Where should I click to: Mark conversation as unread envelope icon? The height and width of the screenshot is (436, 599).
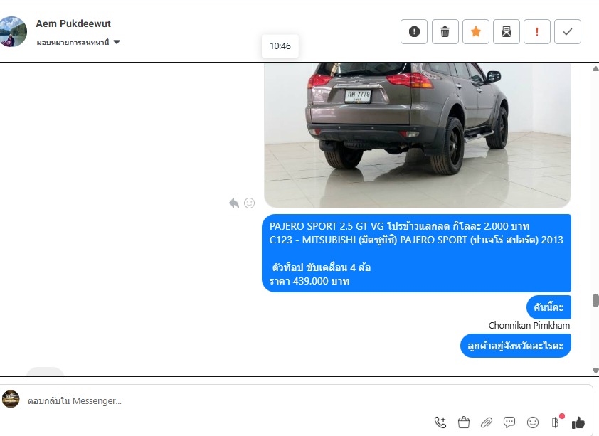click(507, 32)
